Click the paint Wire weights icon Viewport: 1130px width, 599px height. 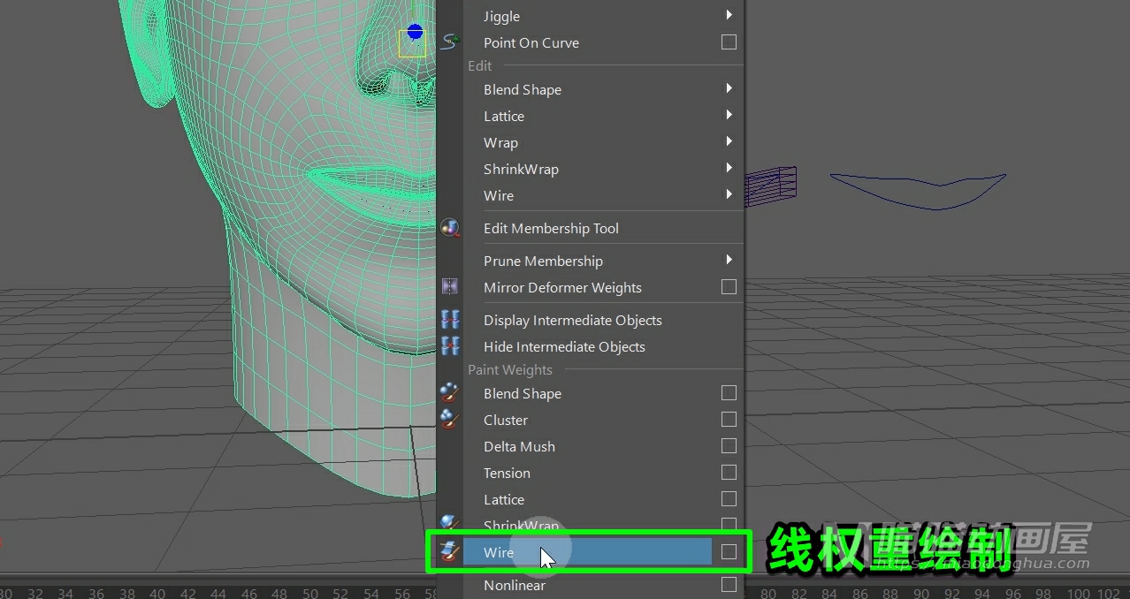[x=450, y=552]
